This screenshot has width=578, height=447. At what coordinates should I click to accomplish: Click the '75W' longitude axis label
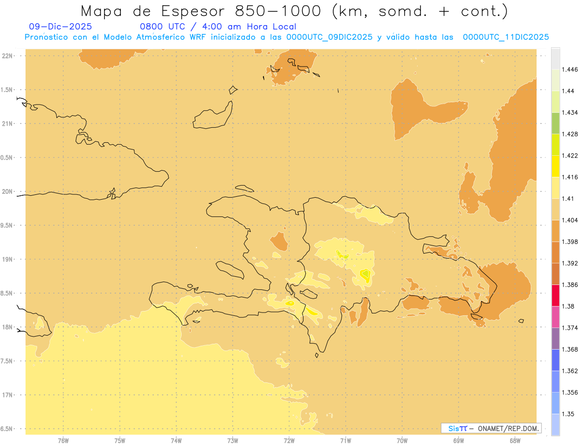pos(120,441)
